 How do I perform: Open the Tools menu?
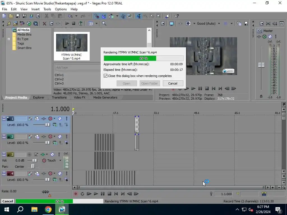47,9
